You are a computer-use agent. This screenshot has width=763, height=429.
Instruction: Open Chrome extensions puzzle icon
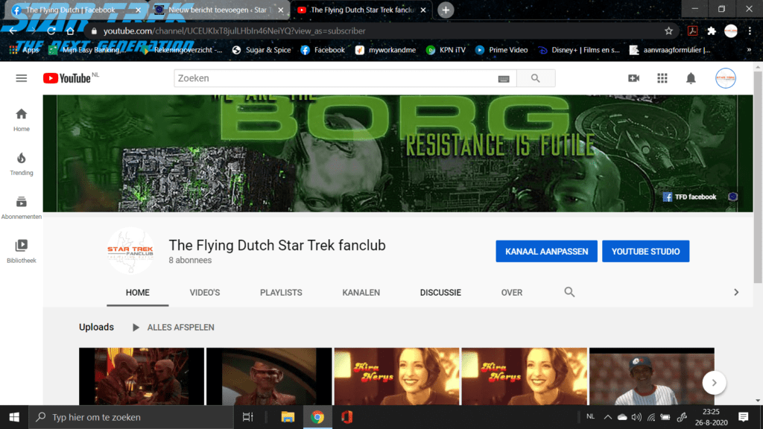[x=712, y=31]
